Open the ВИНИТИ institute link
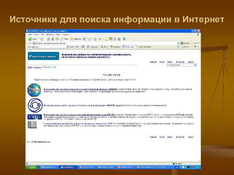 coord(80,89)
